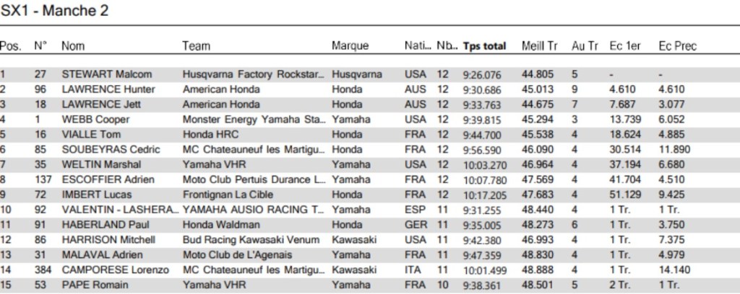The height and width of the screenshot is (294, 740).
Task: Click on LAWRENCE Hunter's name
Action: (109, 89)
